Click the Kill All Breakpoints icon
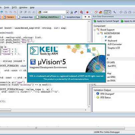The width and height of the screenshot is (135, 135). [x=100, y=12]
